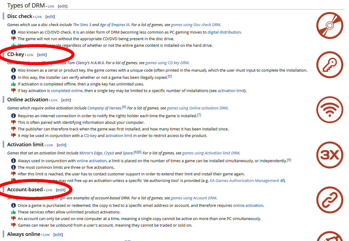Open games using Disc check DRM list
Screen dimensions: 349x241
coord(195,25)
